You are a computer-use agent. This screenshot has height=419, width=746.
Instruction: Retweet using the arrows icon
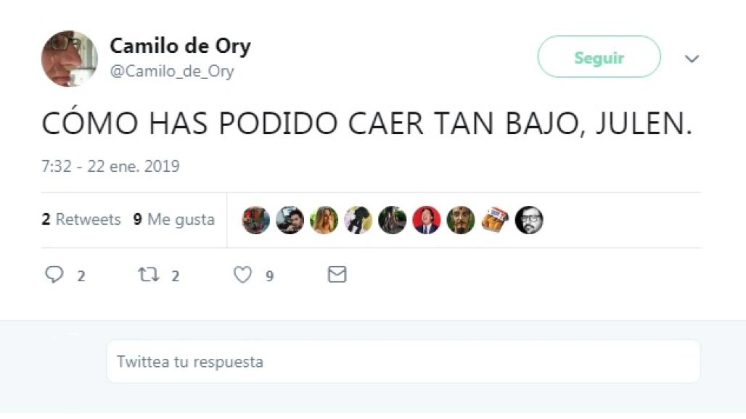tap(149, 275)
